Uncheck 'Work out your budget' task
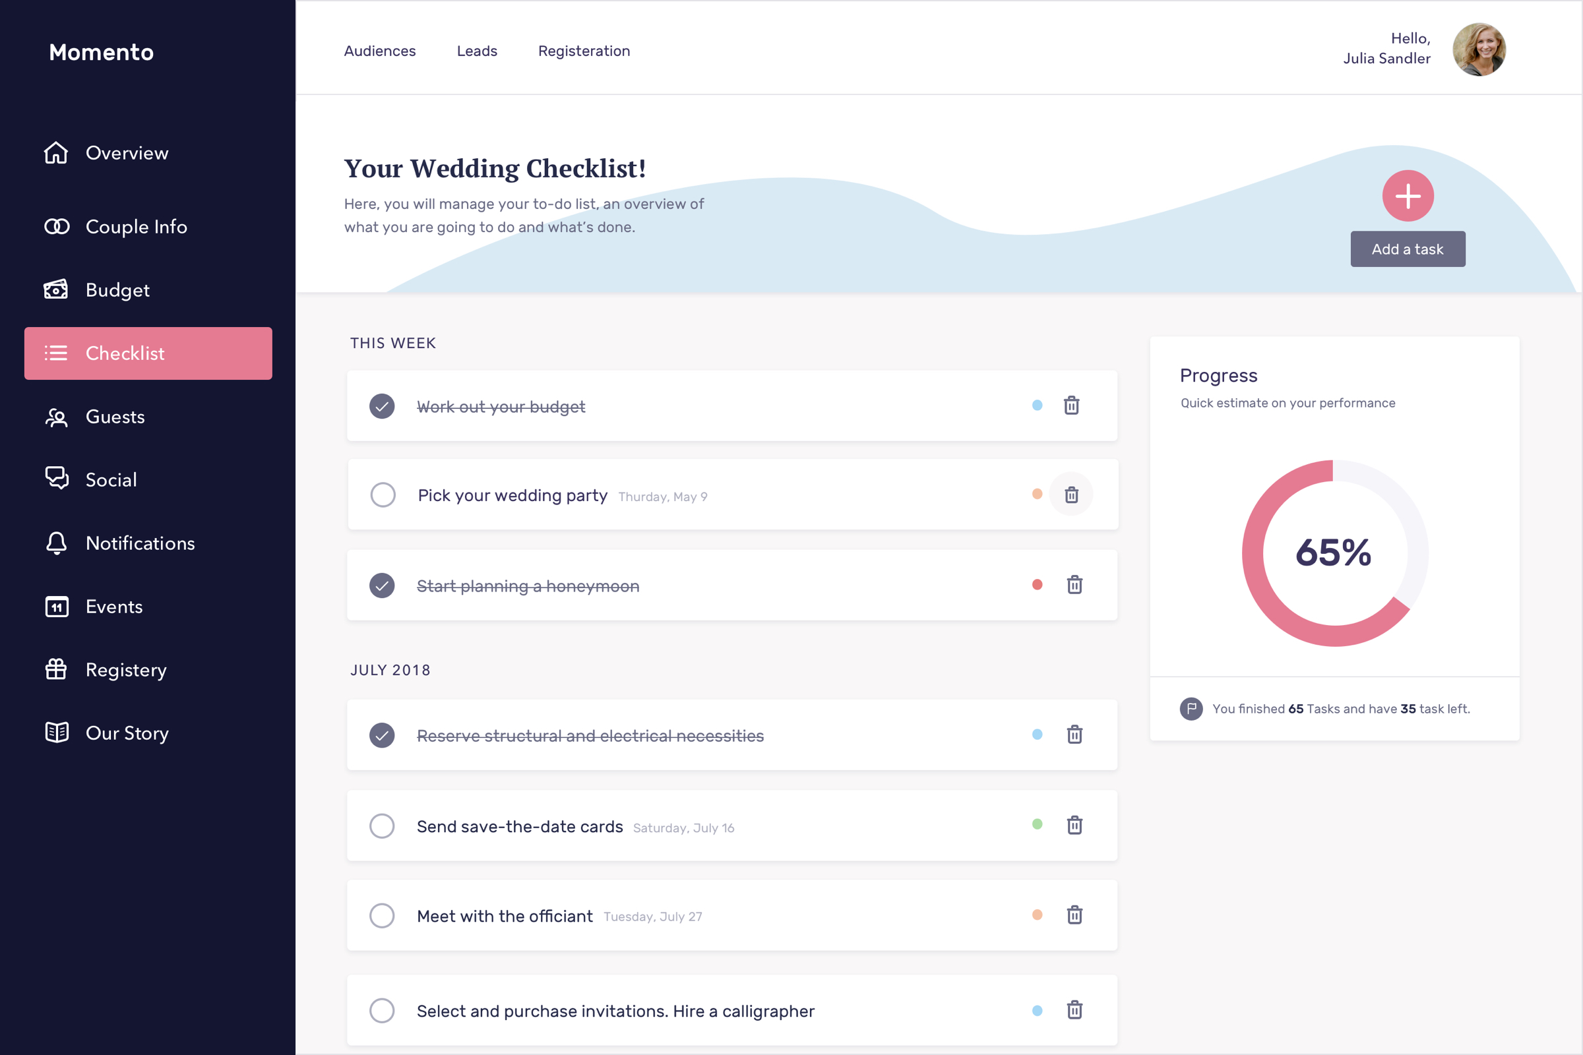 tap(382, 406)
